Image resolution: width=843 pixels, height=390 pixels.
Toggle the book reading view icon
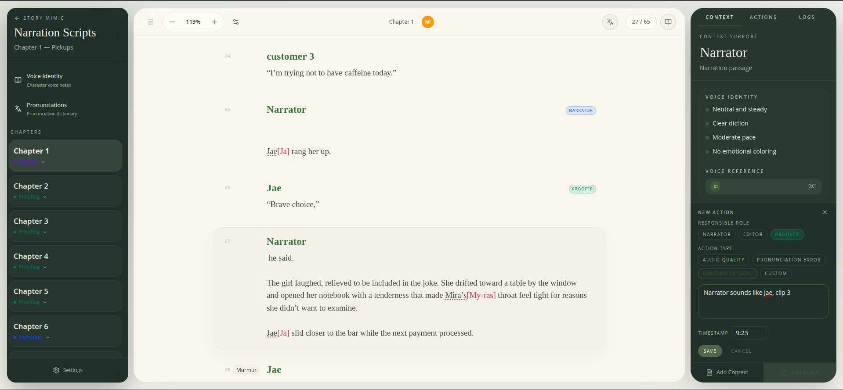click(668, 22)
